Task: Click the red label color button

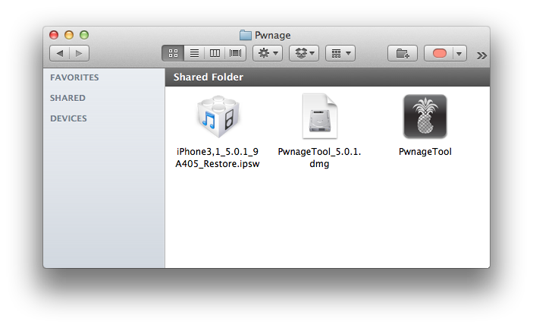Action: point(440,53)
